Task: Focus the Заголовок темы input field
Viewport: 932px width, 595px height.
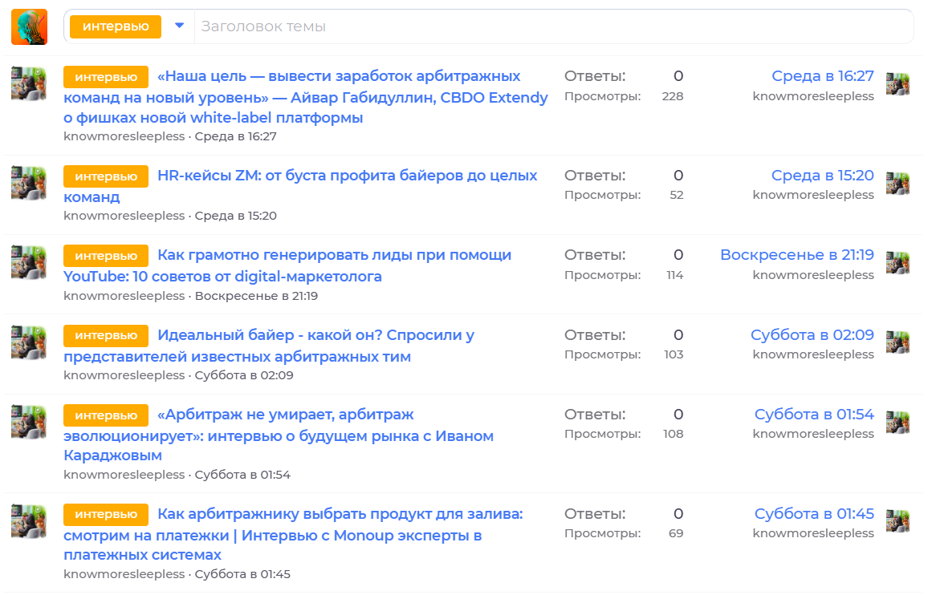Action: [553, 26]
